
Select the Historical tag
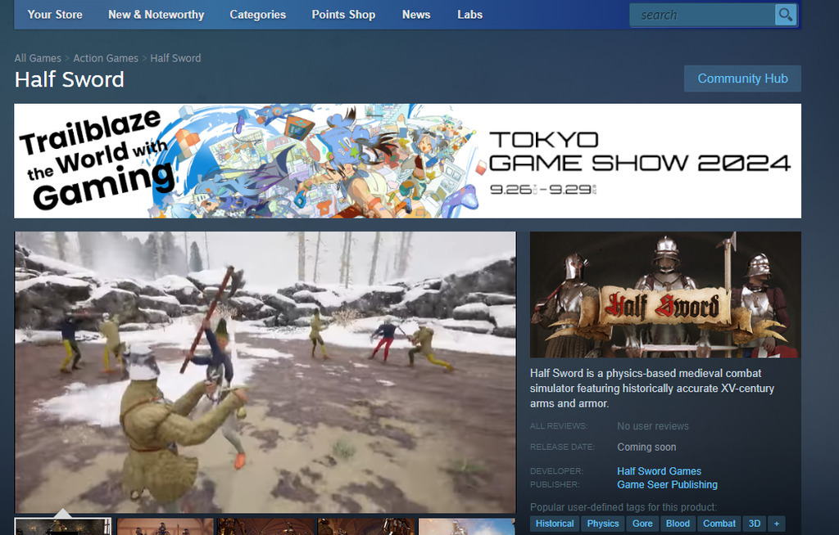click(x=555, y=524)
